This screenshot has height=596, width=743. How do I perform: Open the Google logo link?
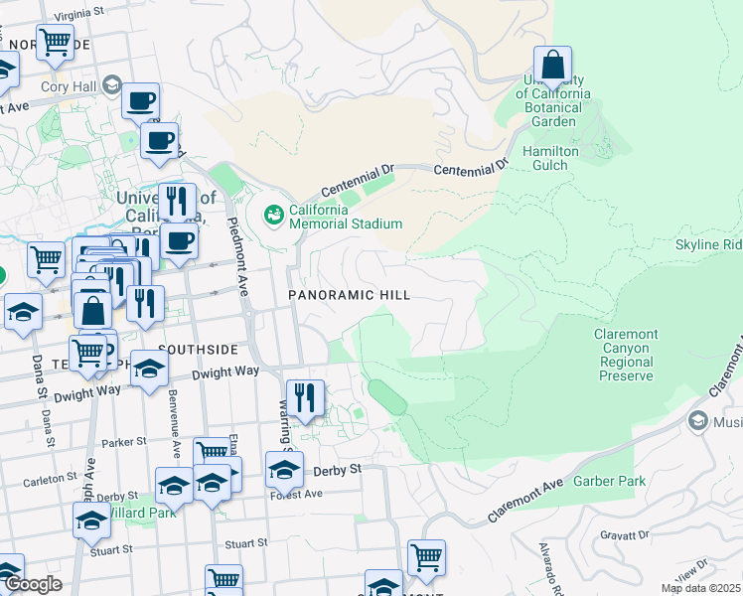click(33, 584)
